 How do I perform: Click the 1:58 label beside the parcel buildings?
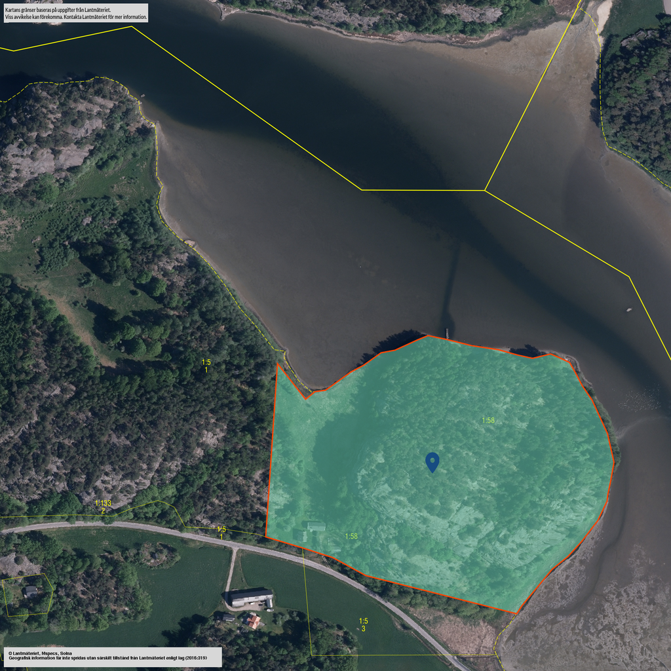pyautogui.click(x=352, y=536)
